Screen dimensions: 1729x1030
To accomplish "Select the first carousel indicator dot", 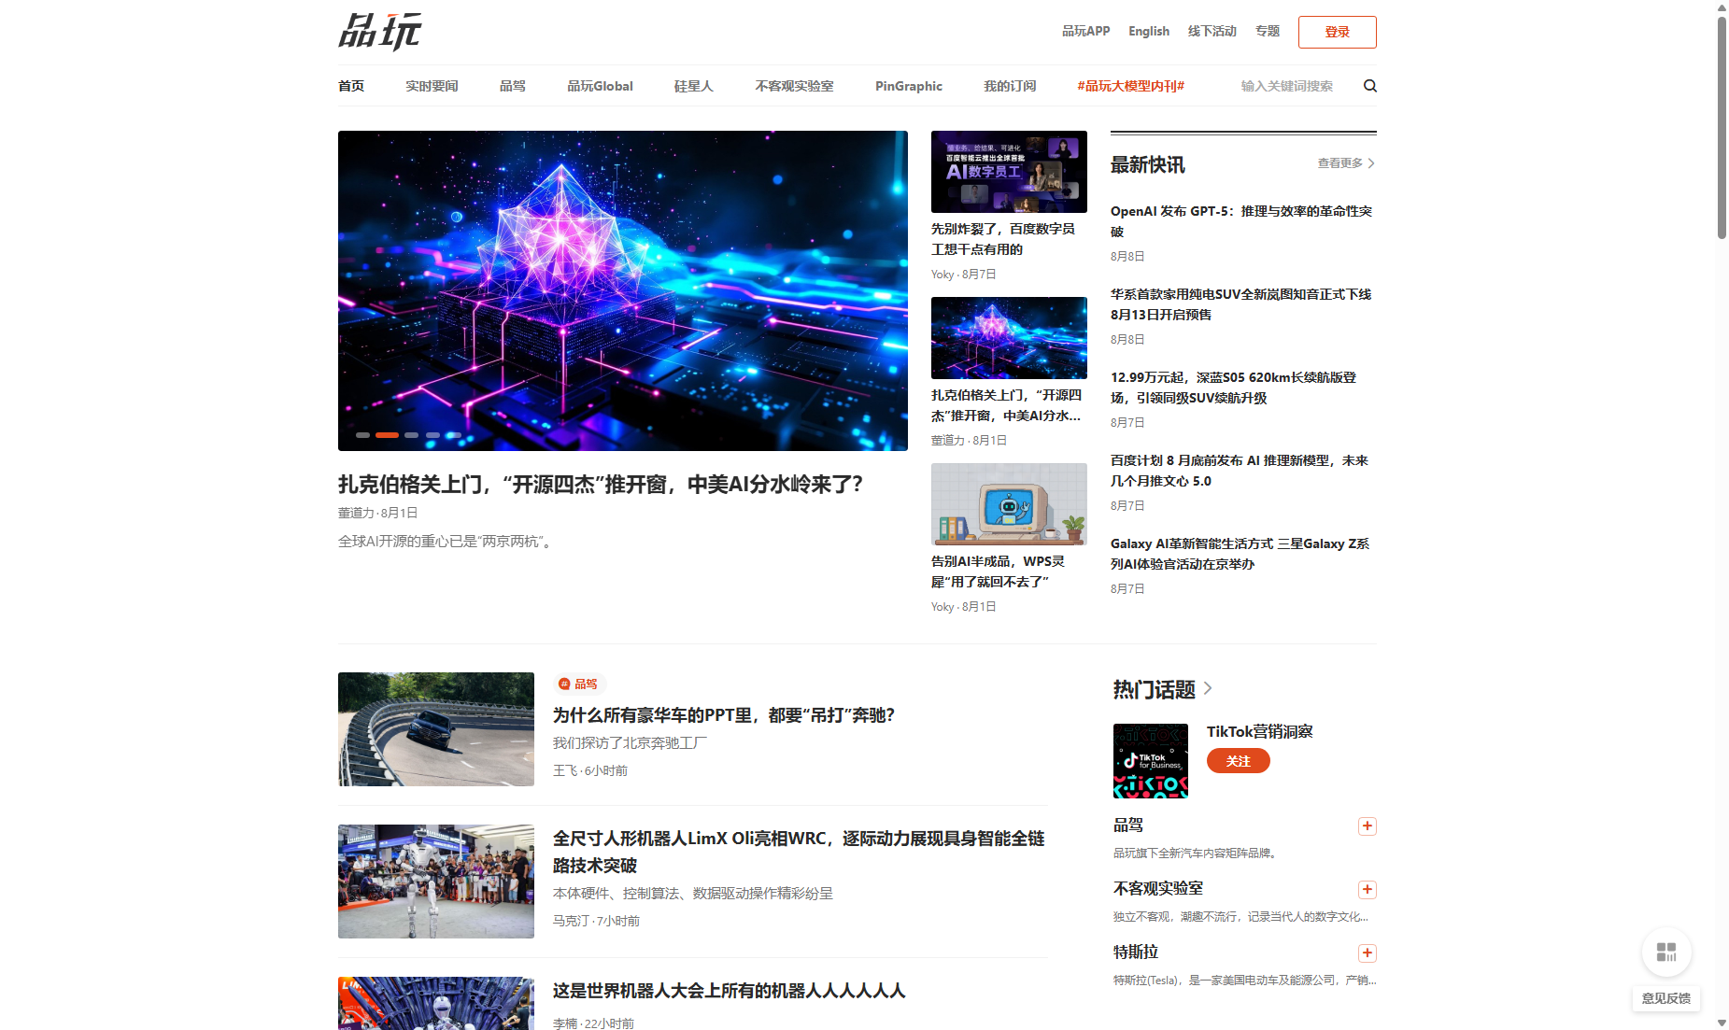I will point(362,435).
